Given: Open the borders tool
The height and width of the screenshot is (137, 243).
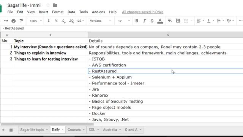Looking at the screenshot, I should [x=178, y=21].
